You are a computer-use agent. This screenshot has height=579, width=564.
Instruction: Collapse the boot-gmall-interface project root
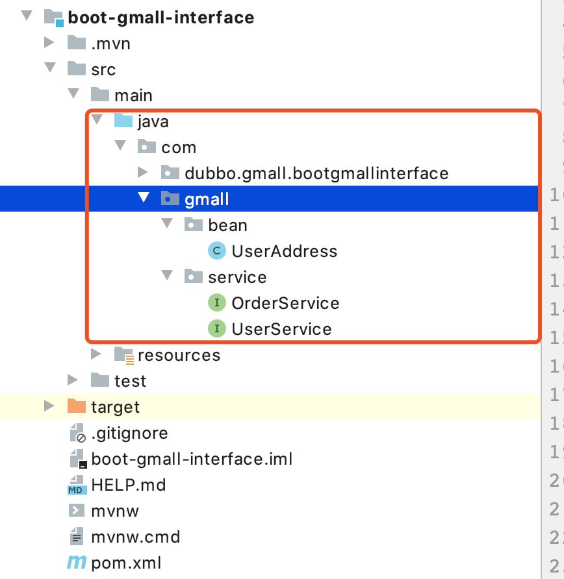point(26,16)
